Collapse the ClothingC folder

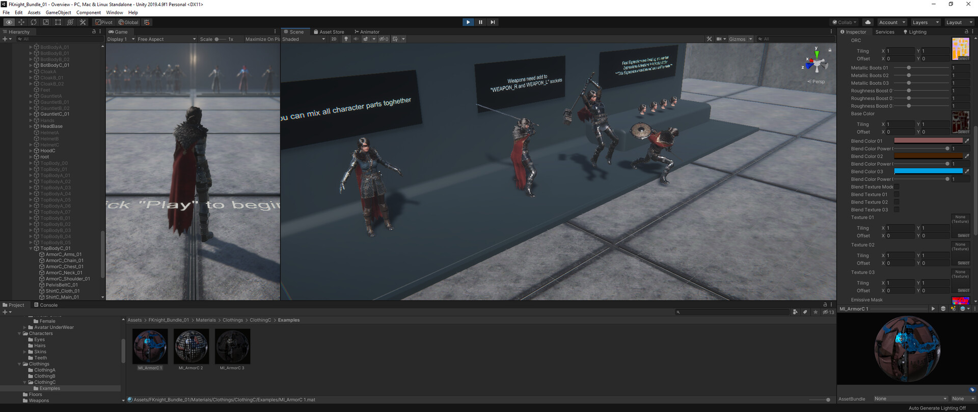pos(24,382)
